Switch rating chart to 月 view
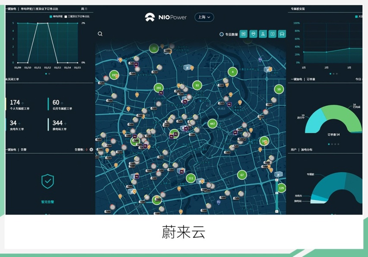 pos(86,9)
